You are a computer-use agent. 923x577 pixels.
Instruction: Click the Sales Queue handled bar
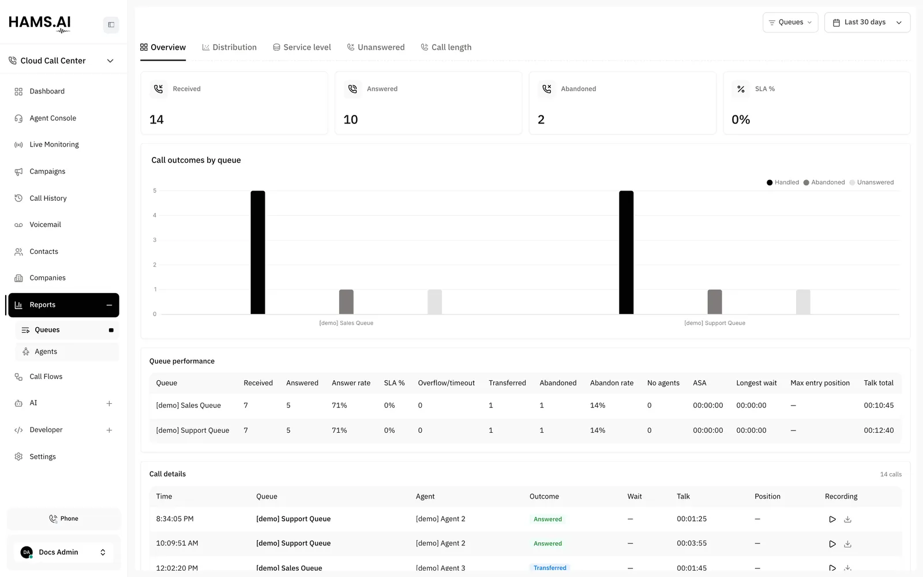pyautogui.click(x=258, y=252)
